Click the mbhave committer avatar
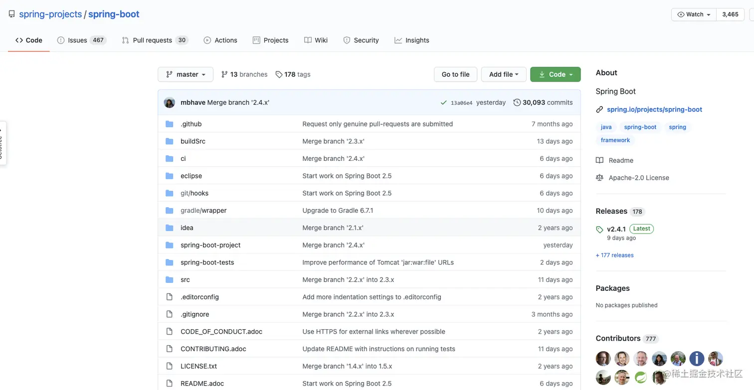The image size is (754, 390). (x=170, y=103)
